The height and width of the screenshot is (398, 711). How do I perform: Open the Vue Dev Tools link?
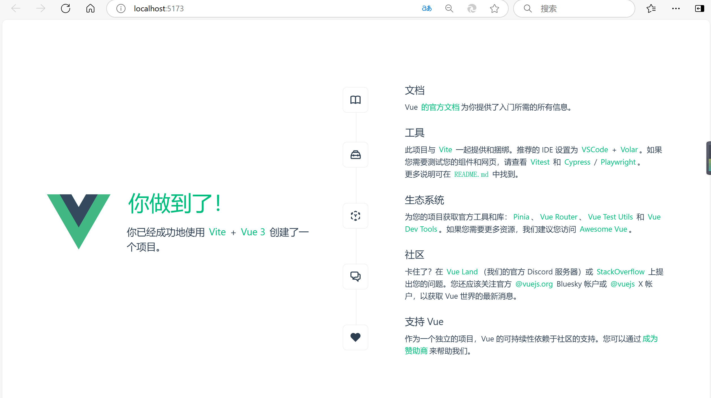click(421, 229)
